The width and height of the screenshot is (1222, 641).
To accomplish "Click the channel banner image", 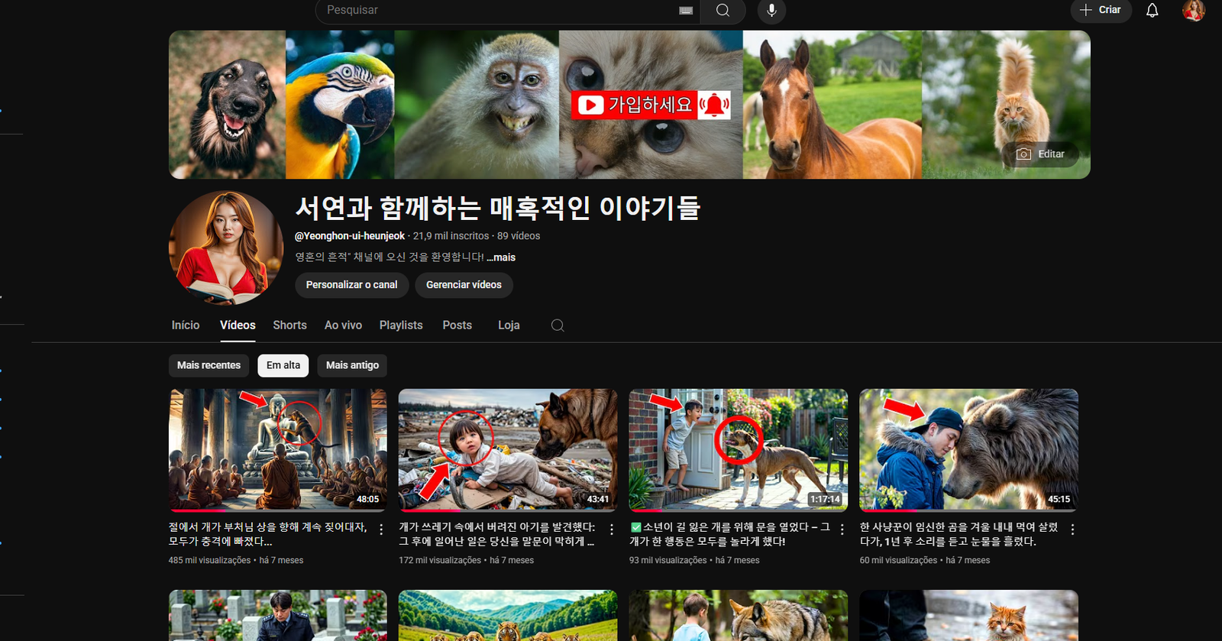I will point(629,105).
